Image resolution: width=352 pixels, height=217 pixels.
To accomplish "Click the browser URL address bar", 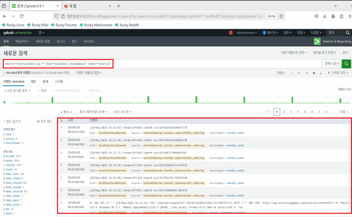I will 165,16.
